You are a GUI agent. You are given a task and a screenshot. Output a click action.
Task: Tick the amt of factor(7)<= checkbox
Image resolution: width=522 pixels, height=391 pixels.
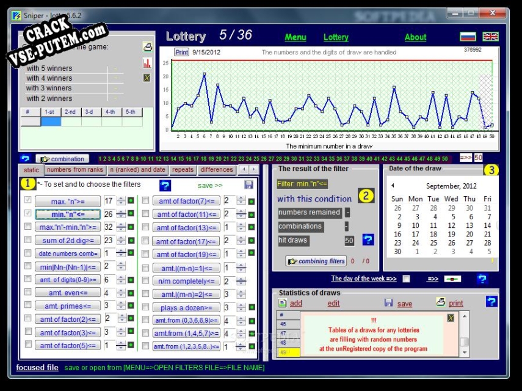click(145, 200)
